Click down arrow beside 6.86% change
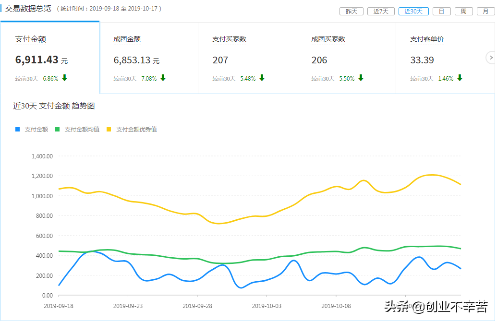The width and height of the screenshot is (497, 322). 64,78
